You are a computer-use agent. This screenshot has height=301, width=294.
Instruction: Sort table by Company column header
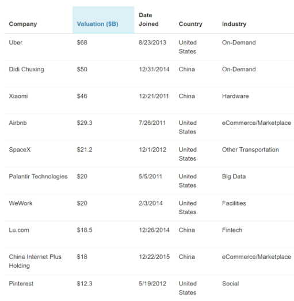[23, 24]
